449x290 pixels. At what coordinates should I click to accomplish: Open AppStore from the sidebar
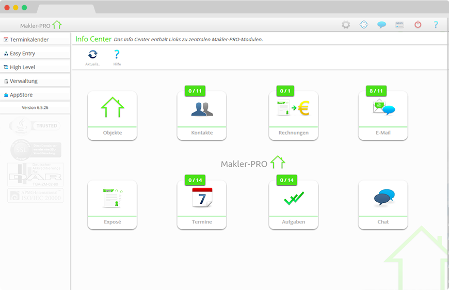pyautogui.click(x=35, y=95)
